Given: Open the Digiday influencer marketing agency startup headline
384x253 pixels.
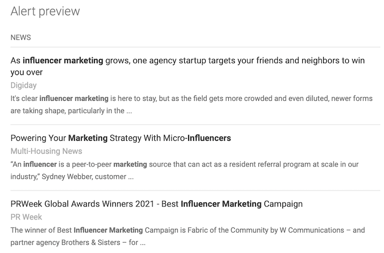Looking at the screenshot, I should coord(188,66).
